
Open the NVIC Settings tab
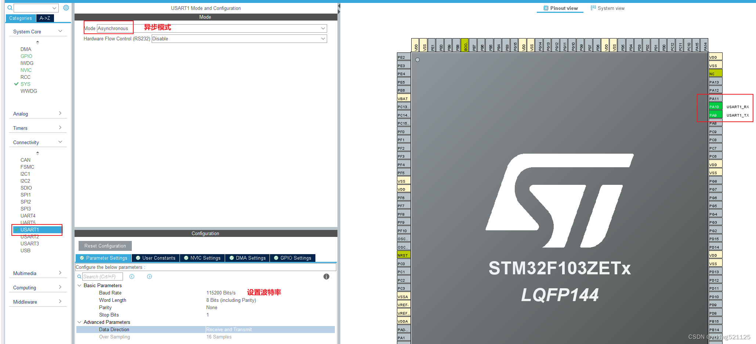(x=202, y=258)
